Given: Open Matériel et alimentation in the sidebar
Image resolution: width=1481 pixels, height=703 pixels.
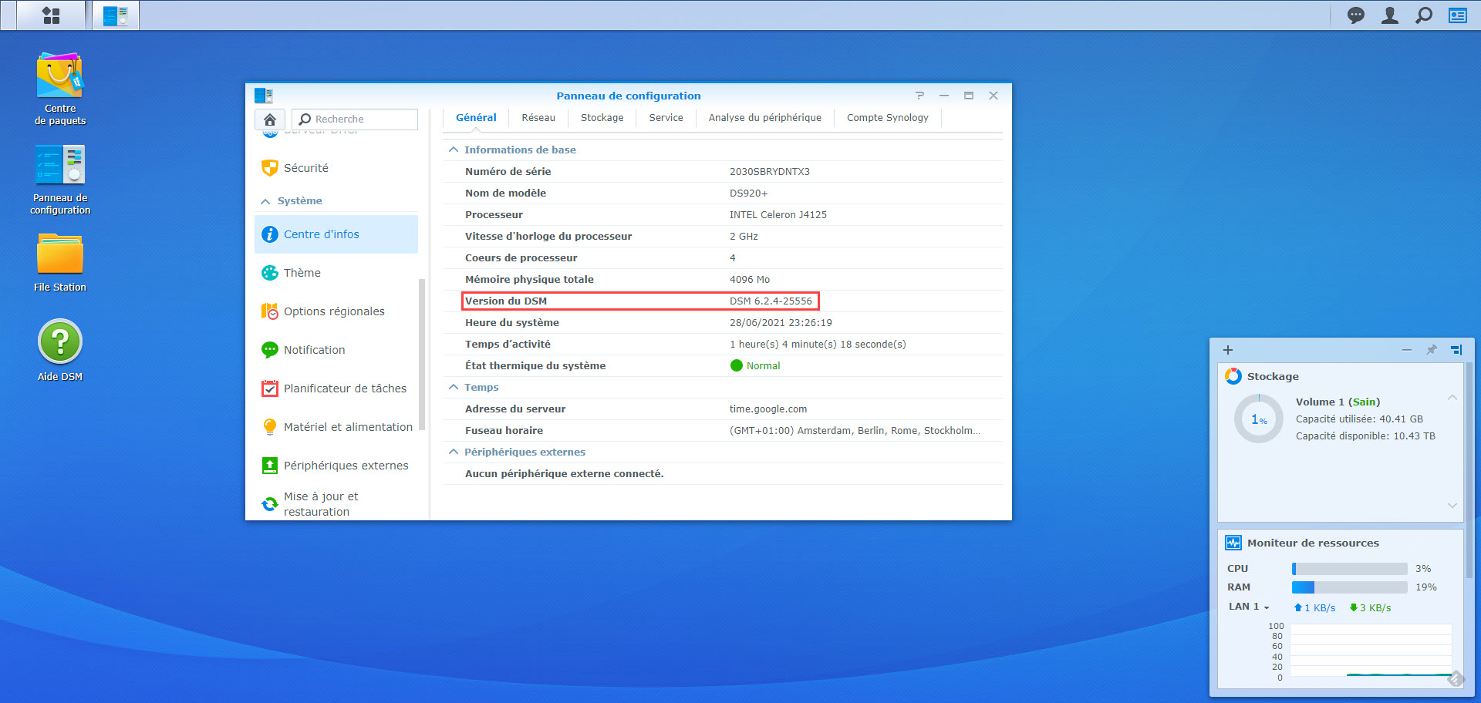Looking at the screenshot, I should tap(336, 427).
